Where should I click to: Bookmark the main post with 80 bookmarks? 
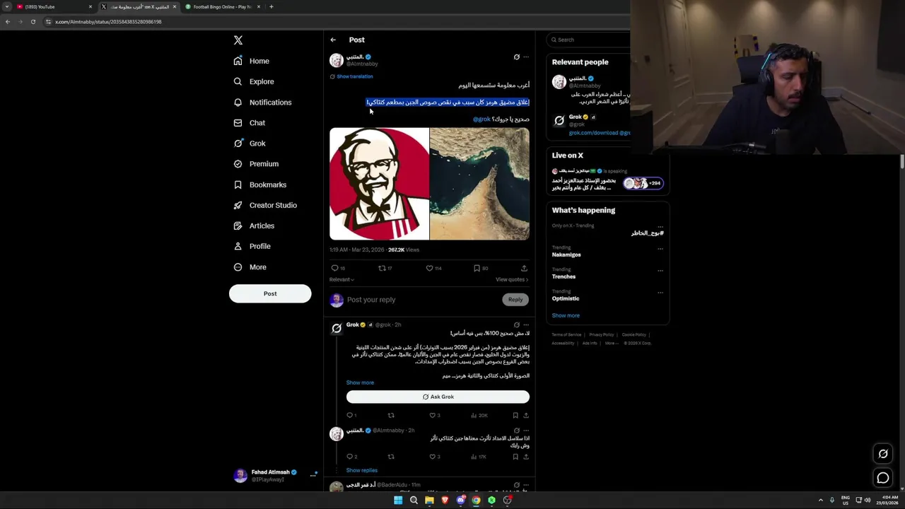tap(477, 268)
